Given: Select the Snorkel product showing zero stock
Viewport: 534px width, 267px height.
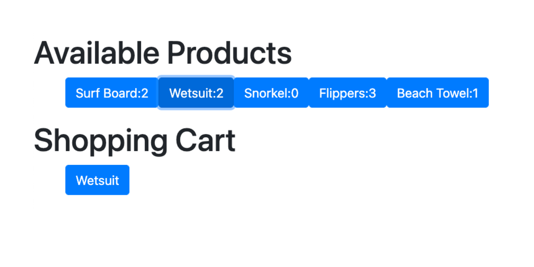Looking at the screenshot, I should [271, 93].
